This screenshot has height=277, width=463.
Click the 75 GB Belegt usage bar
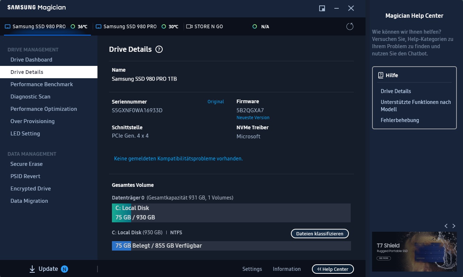pyautogui.click(x=231, y=246)
